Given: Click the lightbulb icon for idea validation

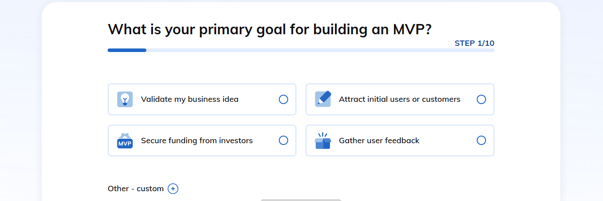Looking at the screenshot, I should point(125,99).
